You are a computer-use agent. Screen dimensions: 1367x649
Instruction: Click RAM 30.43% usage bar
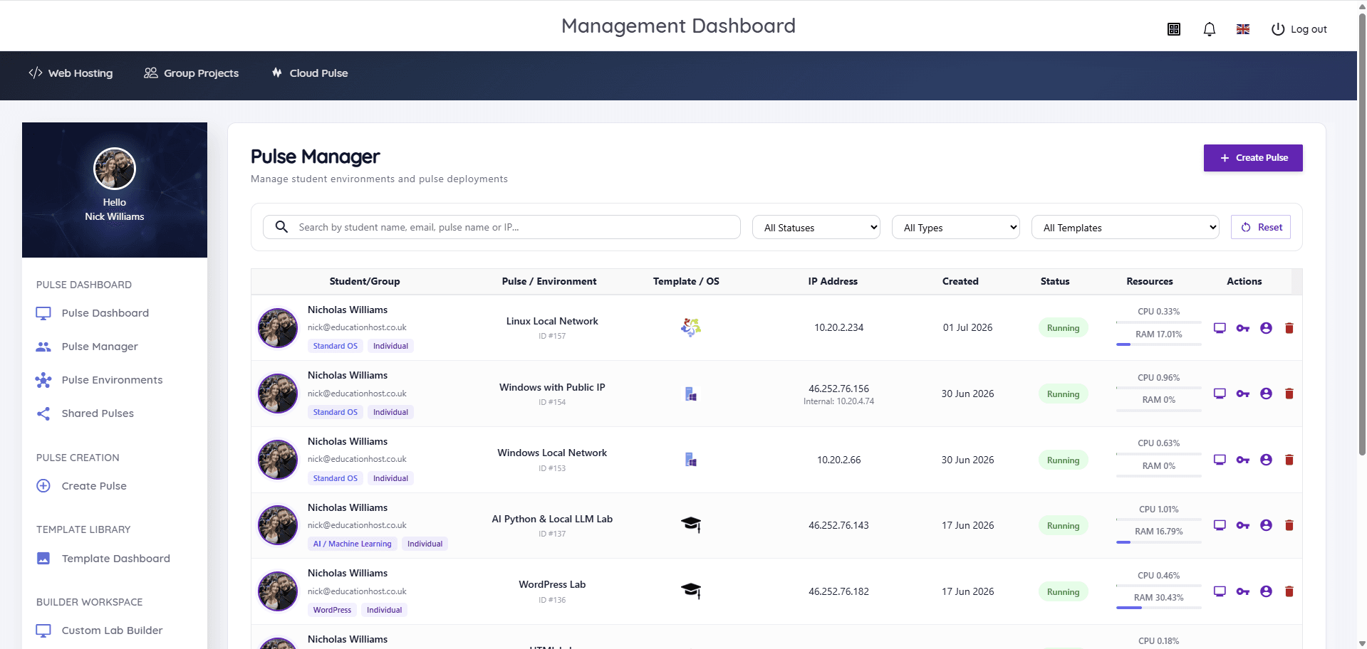click(1159, 608)
